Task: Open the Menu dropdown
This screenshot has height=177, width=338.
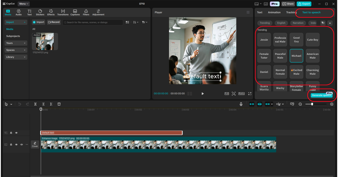Action: click(24, 4)
